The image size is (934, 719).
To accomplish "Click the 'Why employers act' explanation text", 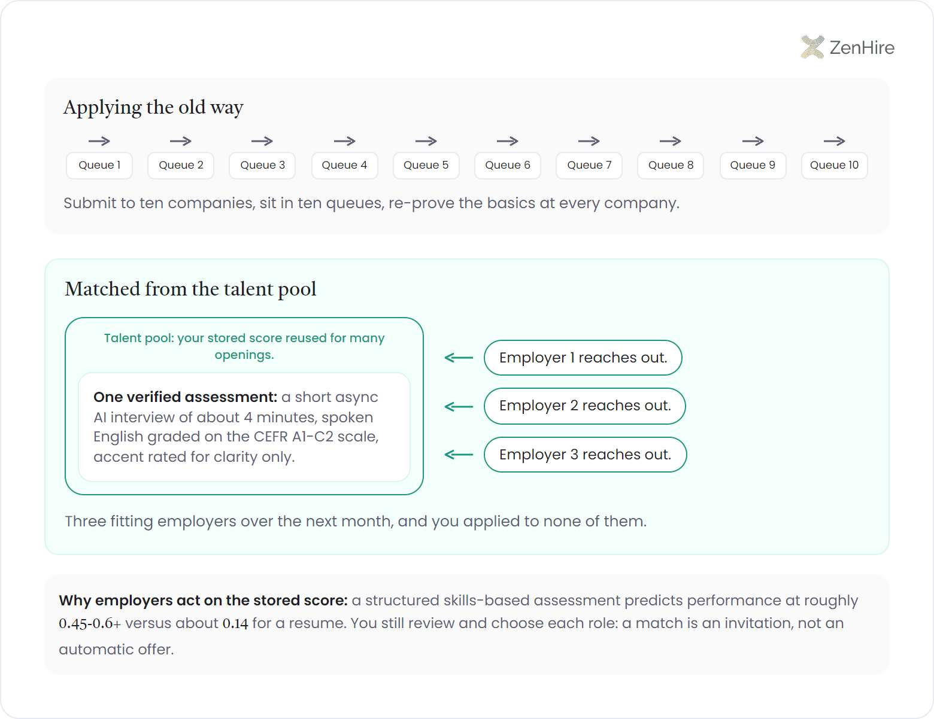I will (459, 624).
